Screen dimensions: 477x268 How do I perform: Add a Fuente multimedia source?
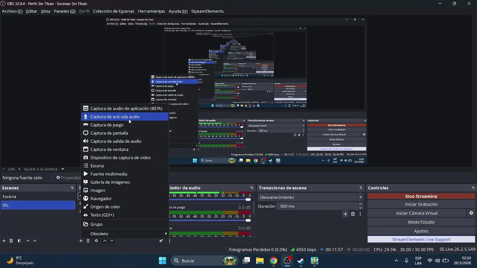tap(124, 174)
